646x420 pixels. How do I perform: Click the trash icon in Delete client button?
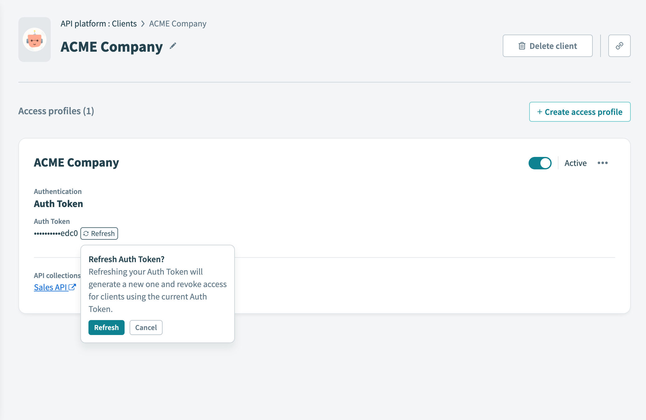(x=522, y=46)
